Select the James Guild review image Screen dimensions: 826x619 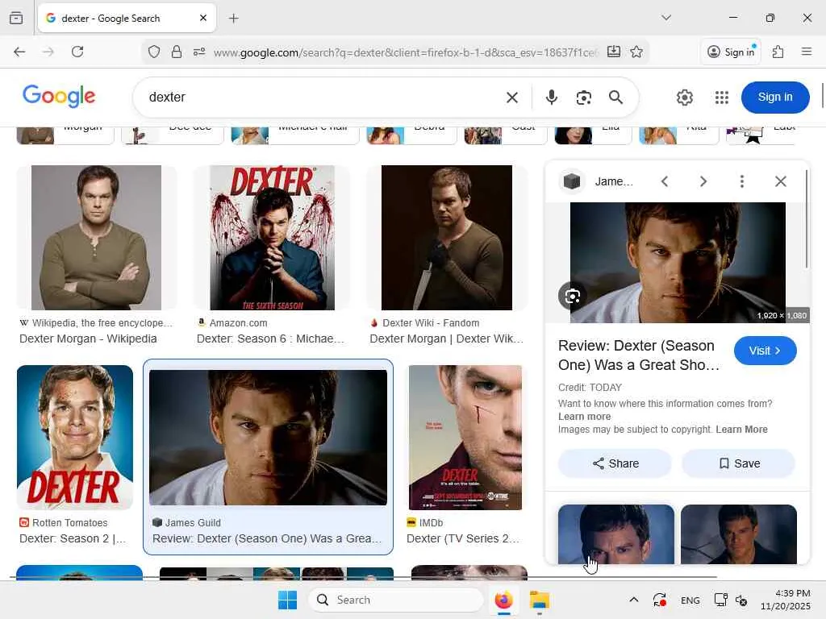click(x=268, y=438)
